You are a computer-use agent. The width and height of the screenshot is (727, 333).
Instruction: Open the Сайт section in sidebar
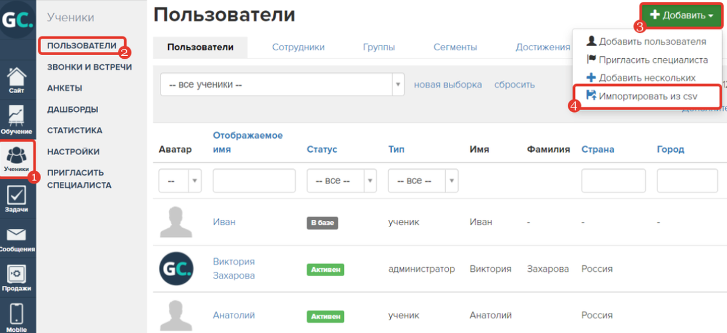[17, 81]
